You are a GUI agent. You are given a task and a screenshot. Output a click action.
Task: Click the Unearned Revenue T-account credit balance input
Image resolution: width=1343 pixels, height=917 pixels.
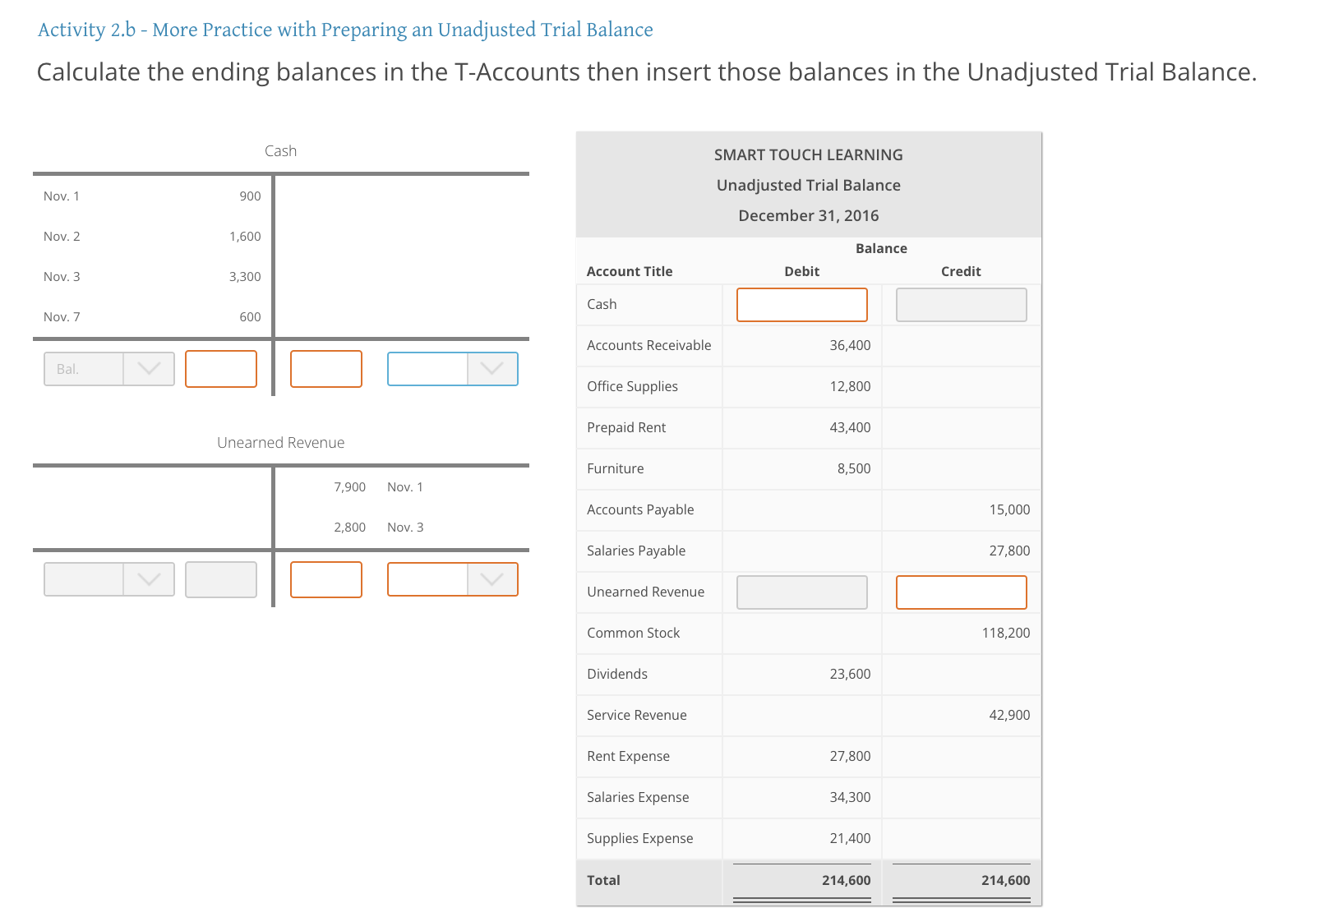click(x=326, y=579)
